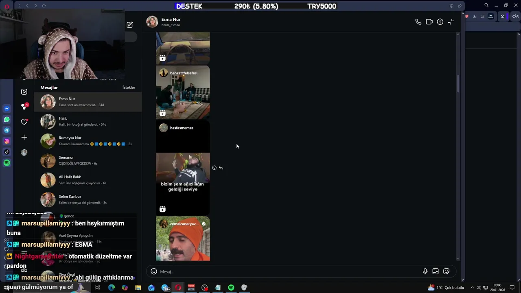This screenshot has height=293, width=521.
Task: Open the Rumeysa Nur conversation
Action: [x=88, y=141]
